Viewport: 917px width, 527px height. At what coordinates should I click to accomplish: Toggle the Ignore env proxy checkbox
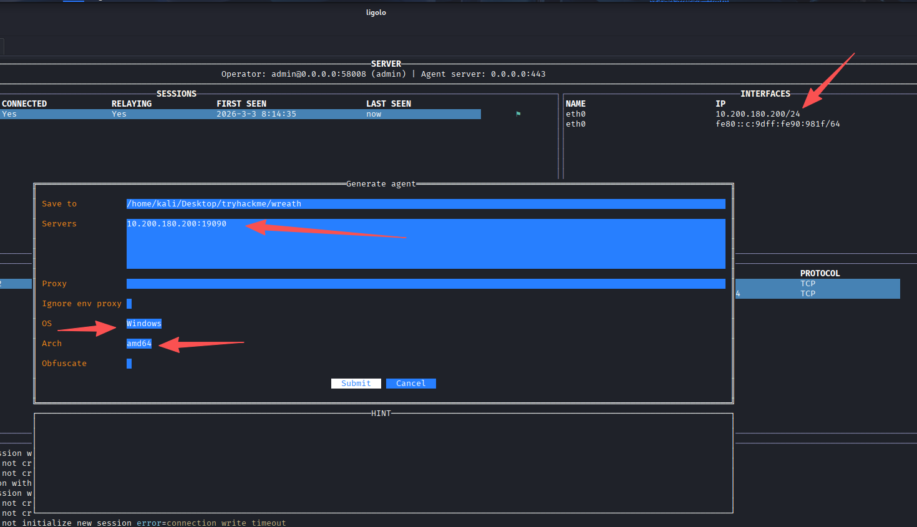pyautogui.click(x=129, y=304)
